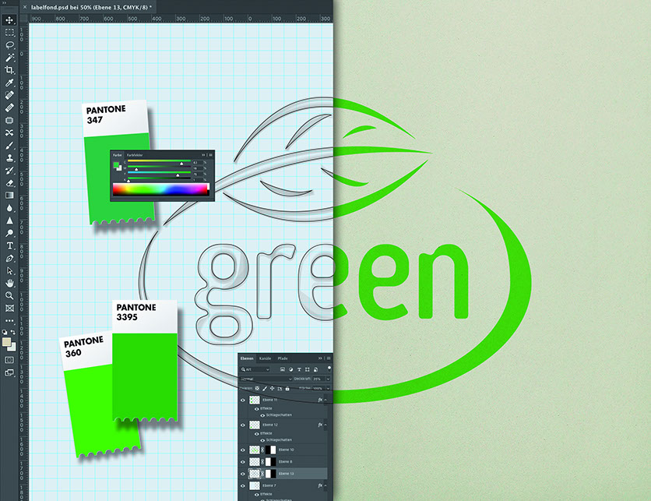
Task: Open the layer blend mode dropdown
Action: click(x=267, y=378)
